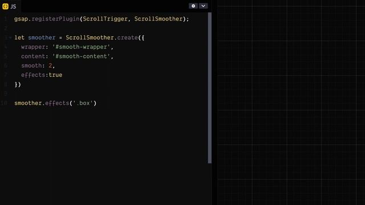Collapse the code fold arrow beside 'let smoother'
The image size is (365, 205).
(x=10, y=38)
